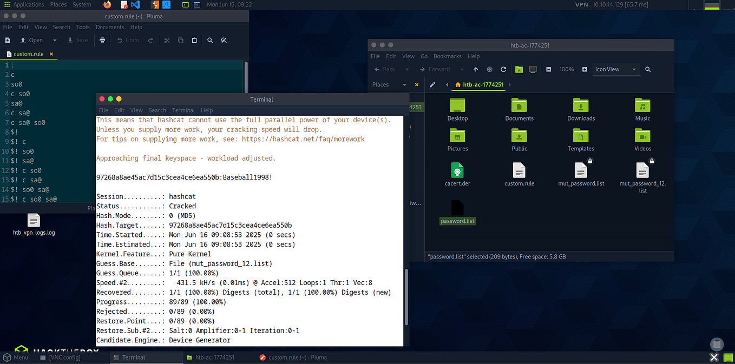The image size is (735, 364).
Task: Open the Places sidebar dropdown
Action: 404,85
